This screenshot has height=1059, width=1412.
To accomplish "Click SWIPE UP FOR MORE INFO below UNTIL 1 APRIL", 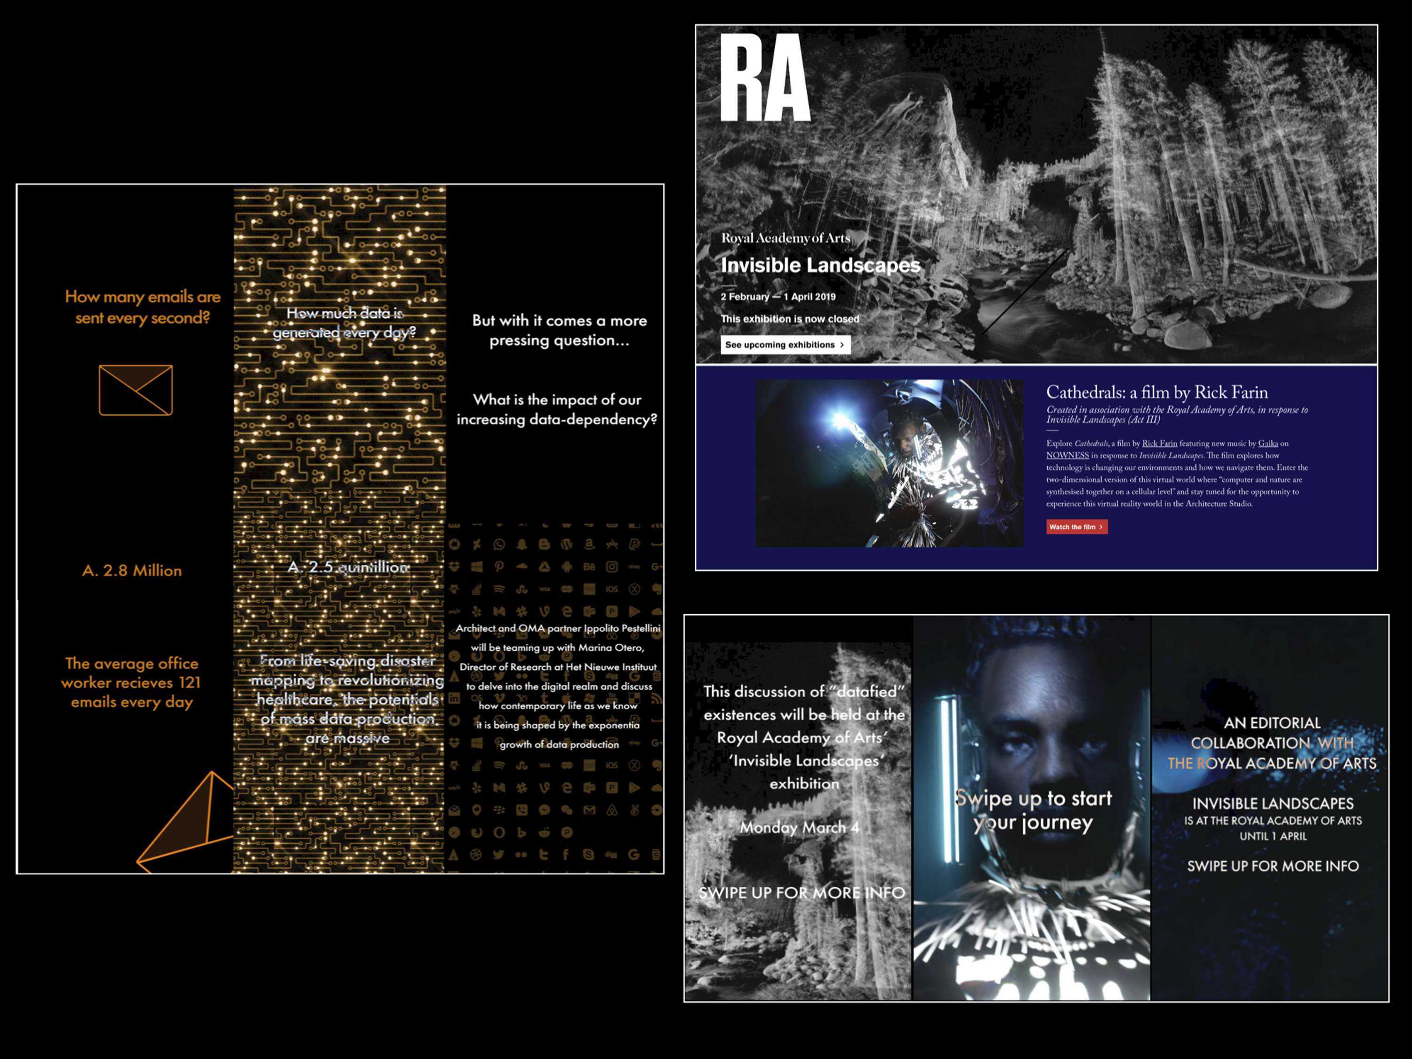I will tap(1273, 866).
